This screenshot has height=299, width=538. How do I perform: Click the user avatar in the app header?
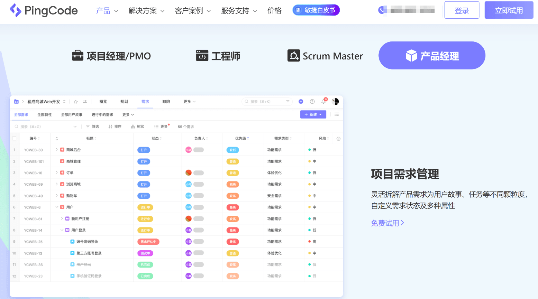point(335,102)
